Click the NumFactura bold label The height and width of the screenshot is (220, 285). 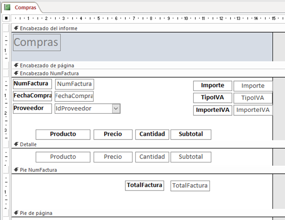click(x=31, y=84)
